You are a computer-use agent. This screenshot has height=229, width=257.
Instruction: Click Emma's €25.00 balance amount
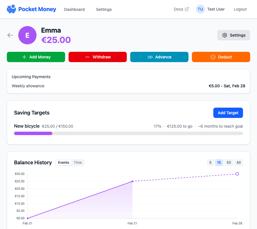pyautogui.click(x=56, y=40)
